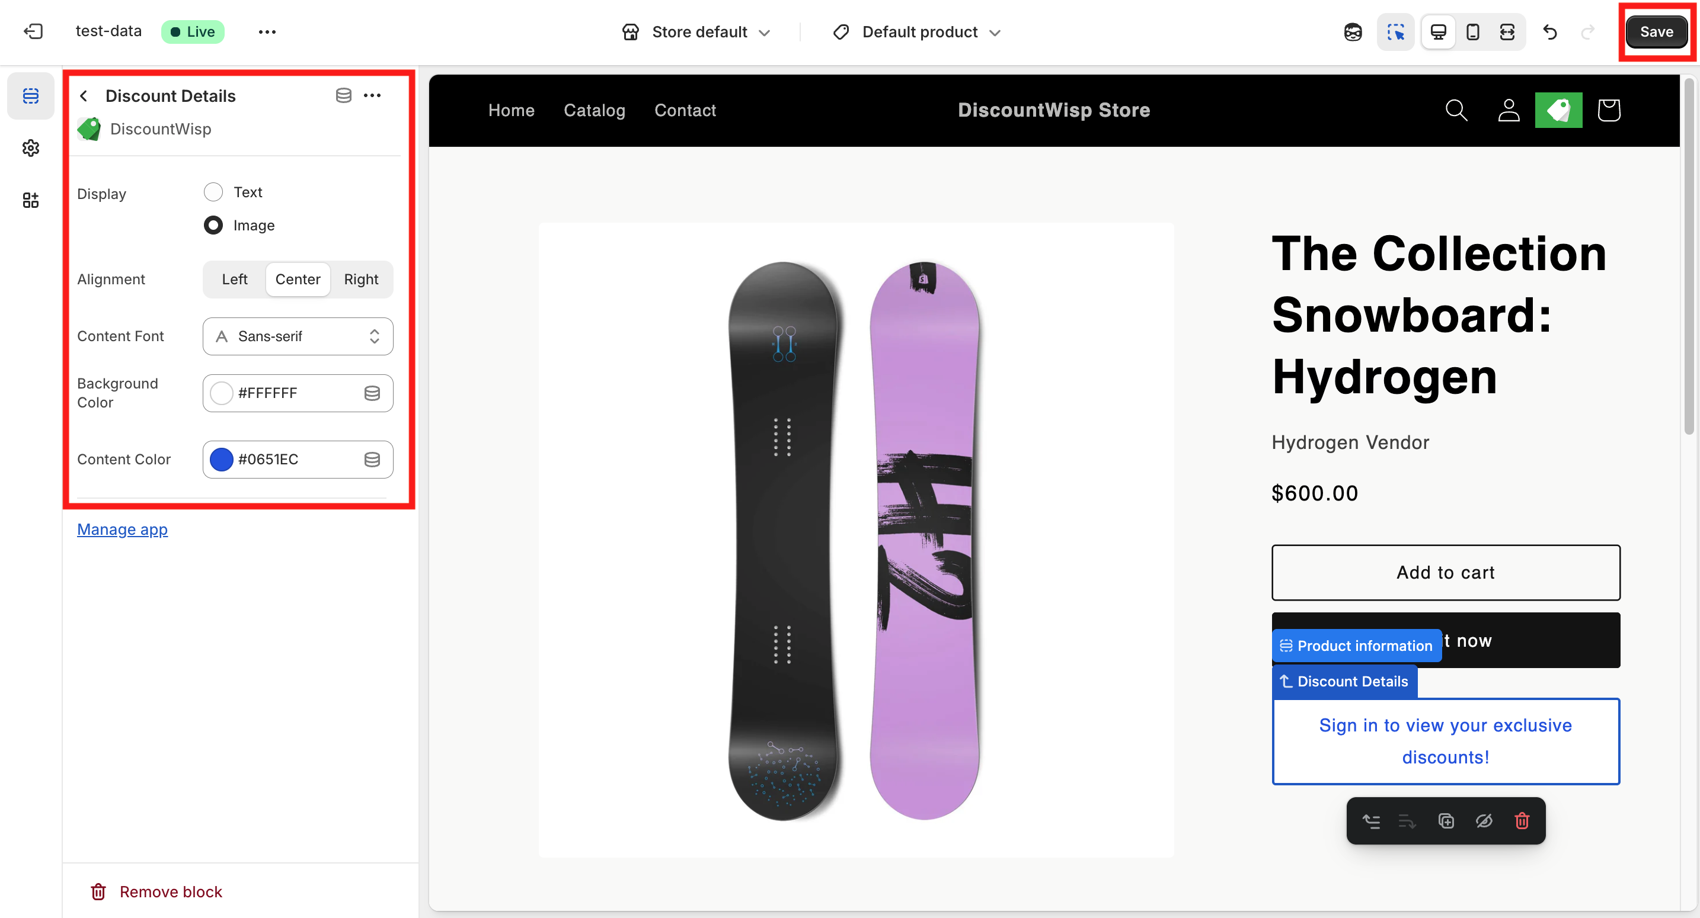Select the Text display radio button
1700x918 pixels.
[213, 192]
